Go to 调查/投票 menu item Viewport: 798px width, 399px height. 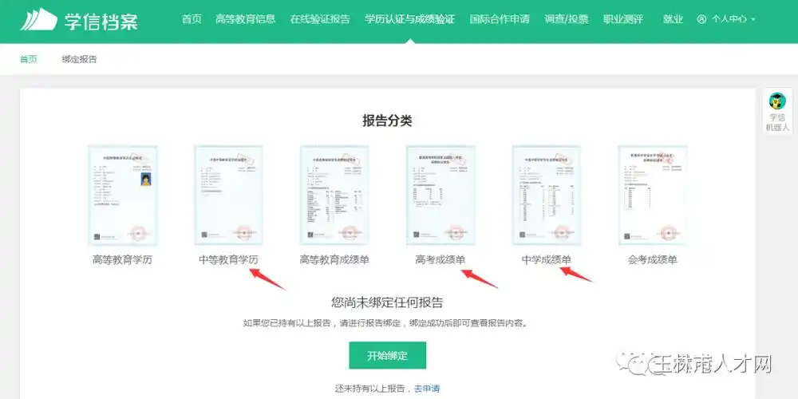point(566,19)
